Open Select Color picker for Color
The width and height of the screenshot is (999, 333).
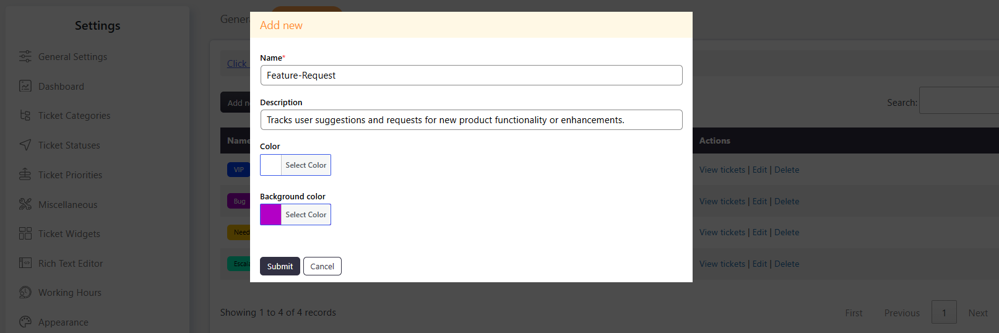click(306, 165)
